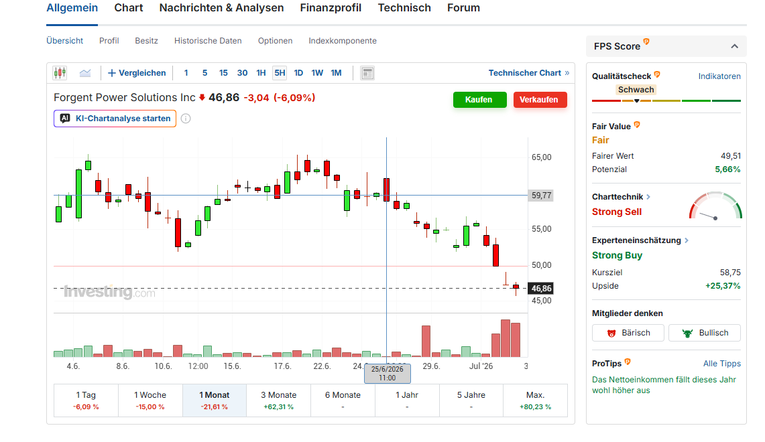Click the info icon beside KI-Chartanalyse
Image resolution: width=765 pixels, height=442 pixels.
186,119
